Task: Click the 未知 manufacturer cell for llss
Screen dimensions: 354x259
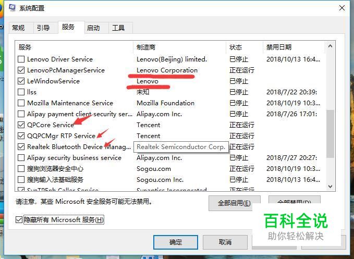Action: point(143,92)
